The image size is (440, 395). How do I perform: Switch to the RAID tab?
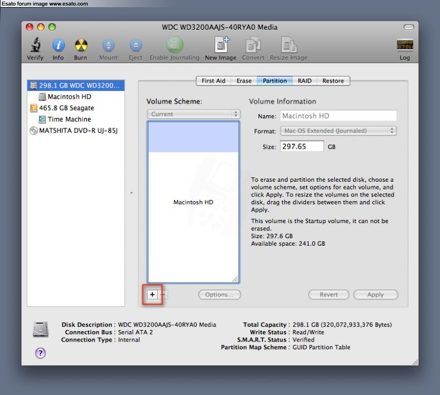(305, 81)
